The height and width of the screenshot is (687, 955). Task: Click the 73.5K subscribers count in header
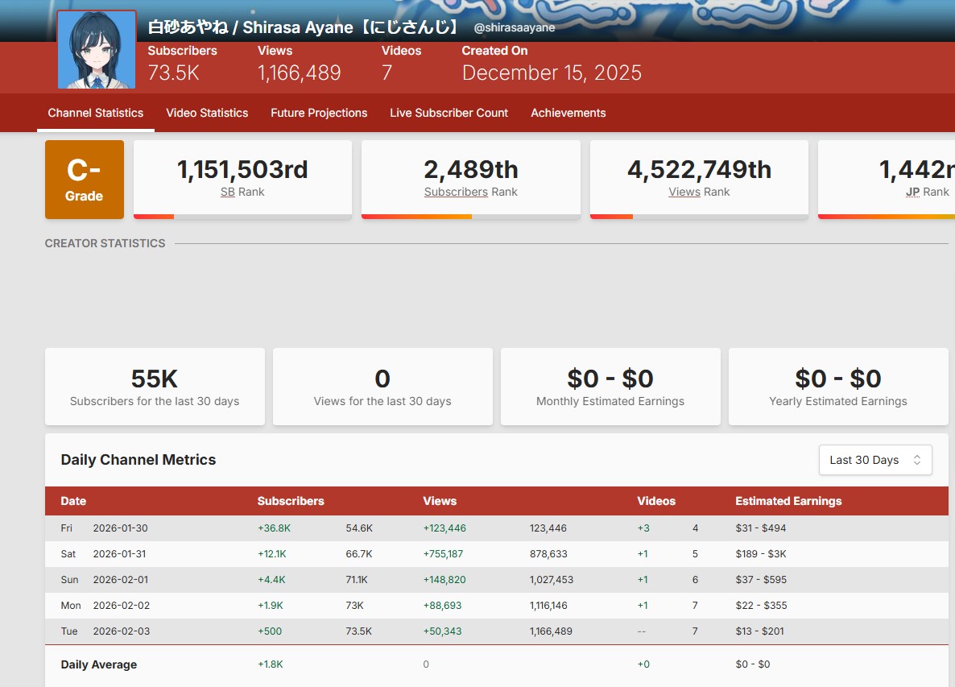click(174, 73)
